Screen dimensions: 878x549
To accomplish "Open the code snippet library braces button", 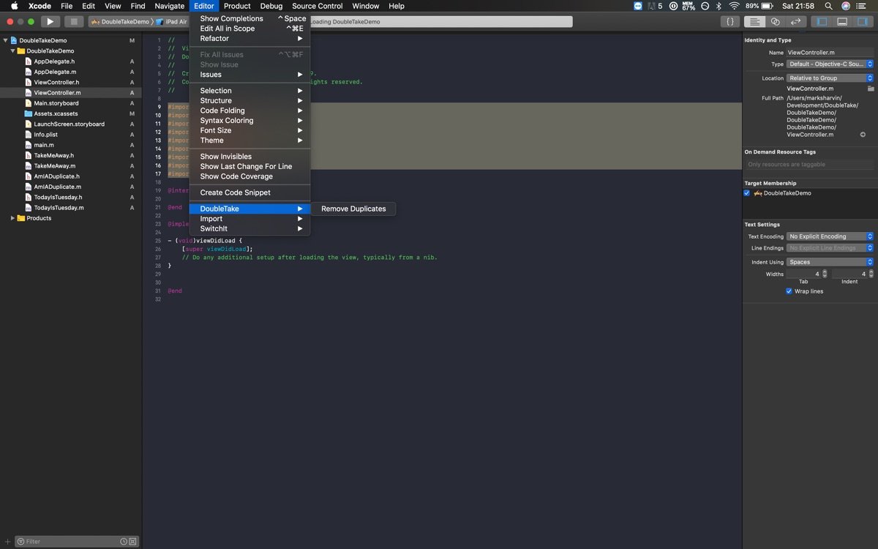I will pos(729,22).
